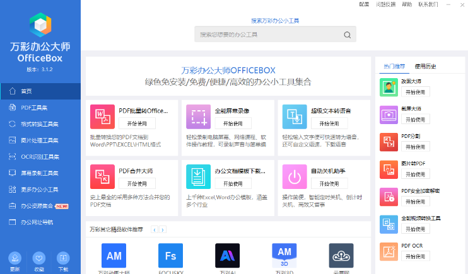The width and height of the screenshot is (468, 274).
Task: Go to previous page of recommended software
Action: 155,230
